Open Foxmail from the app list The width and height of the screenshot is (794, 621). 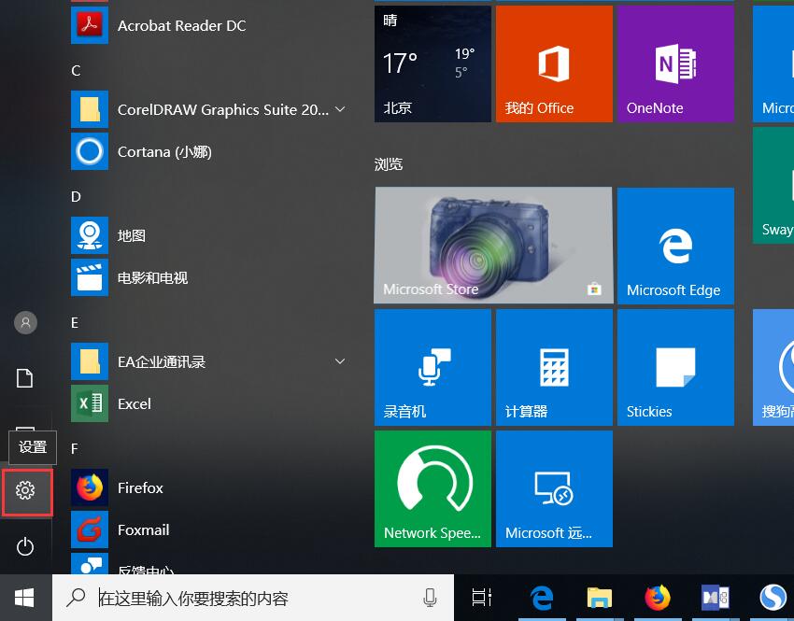pos(207,529)
